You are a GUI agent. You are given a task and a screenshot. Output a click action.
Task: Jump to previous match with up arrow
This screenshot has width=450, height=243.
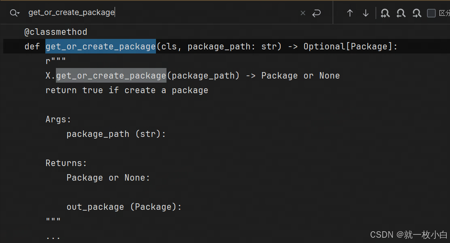pos(350,13)
